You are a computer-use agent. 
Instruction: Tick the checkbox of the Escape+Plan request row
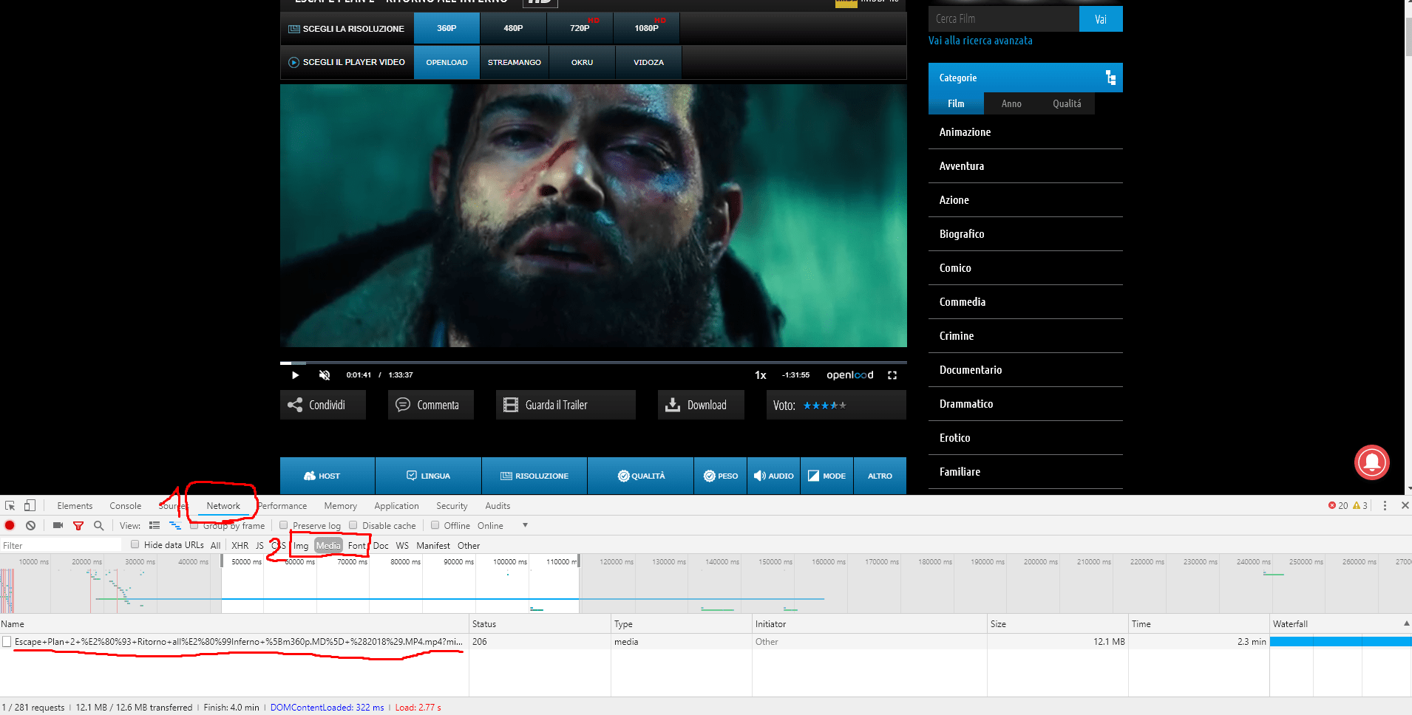click(x=7, y=642)
